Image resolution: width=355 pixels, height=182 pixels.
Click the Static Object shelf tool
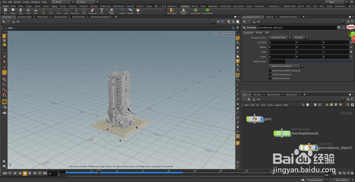(171, 11)
